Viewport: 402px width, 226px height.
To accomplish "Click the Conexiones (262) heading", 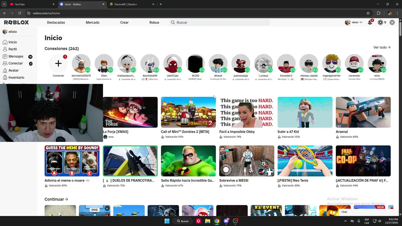I will pyautogui.click(x=62, y=49).
